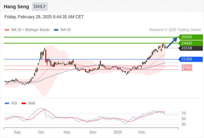Click the chart date and time text

tap(44, 17)
